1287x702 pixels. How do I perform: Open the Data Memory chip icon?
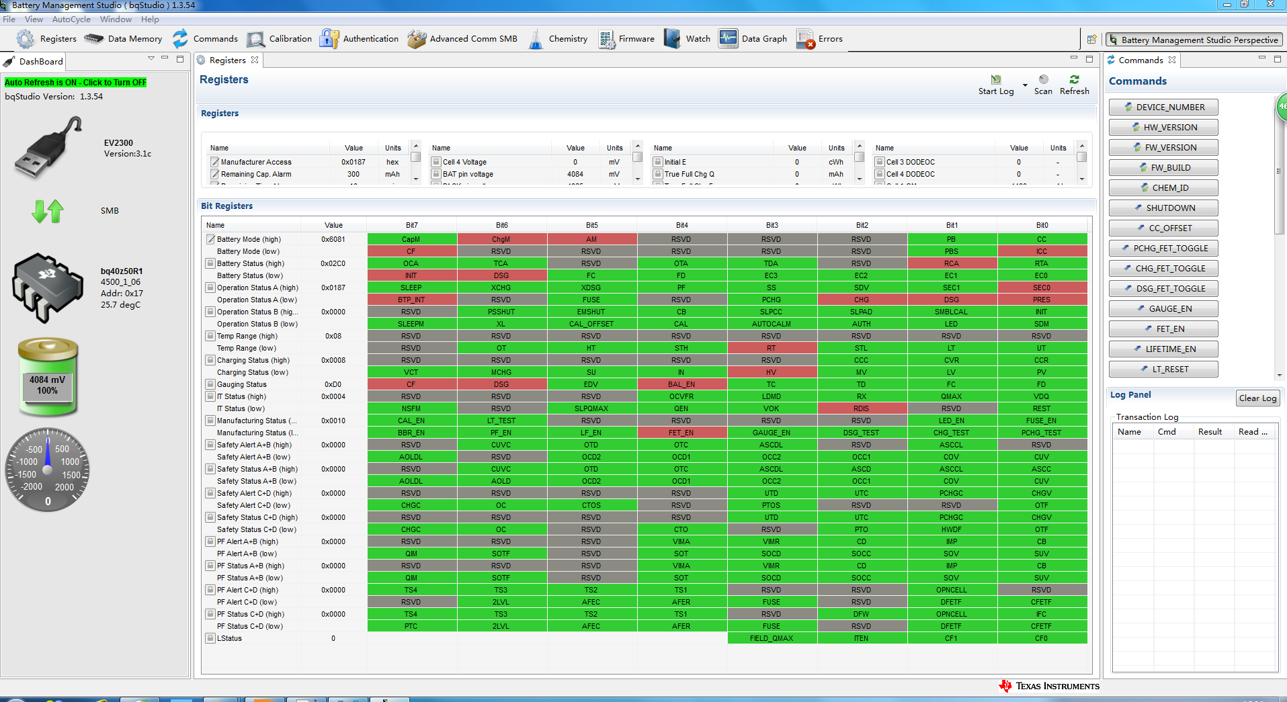click(x=93, y=39)
